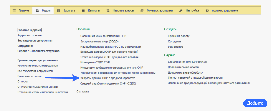Click the gear icon for Администрирование
This screenshot has width=271, height=111.
207,10
